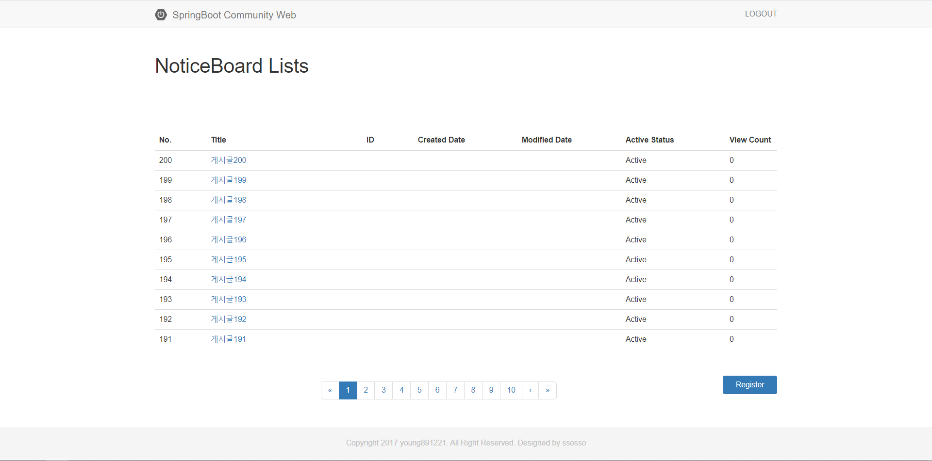Go to next page using › arrow
This screenshot has width=932, height=461.
pyautogui.click(x=530, y=390)
